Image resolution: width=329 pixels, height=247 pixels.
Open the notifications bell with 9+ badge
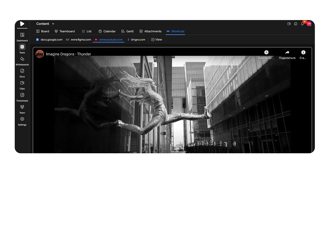click(303, 24)
